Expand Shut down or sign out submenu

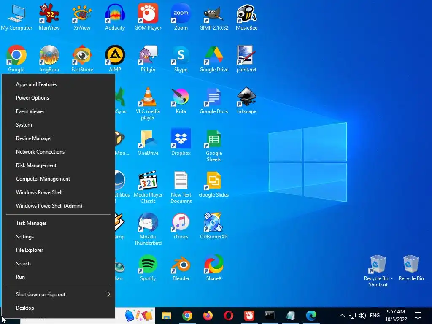click(58, 294)
